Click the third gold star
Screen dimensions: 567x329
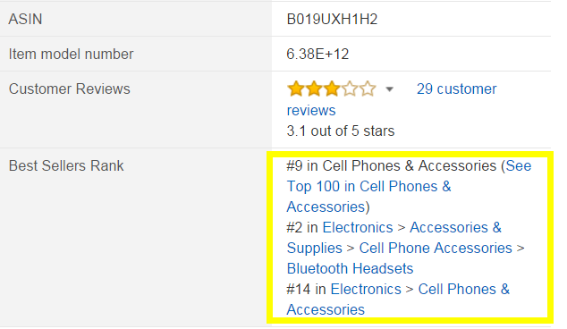pyautogui.click(x=332, y=89)
